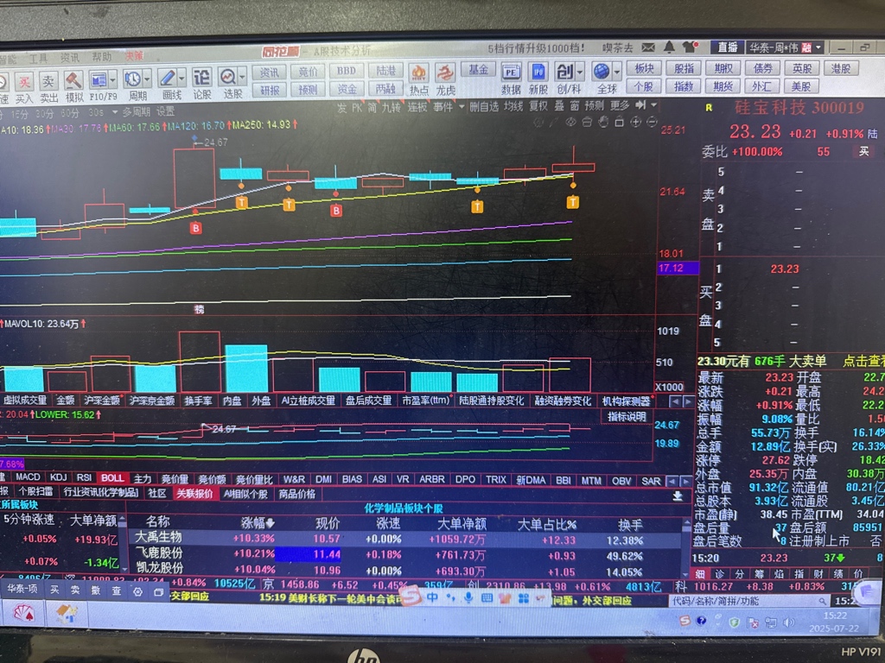The image size is (885, 663).
Task: Open the 龙虎 dragon-tiger list icon
Action: click(x=445, y=74)
